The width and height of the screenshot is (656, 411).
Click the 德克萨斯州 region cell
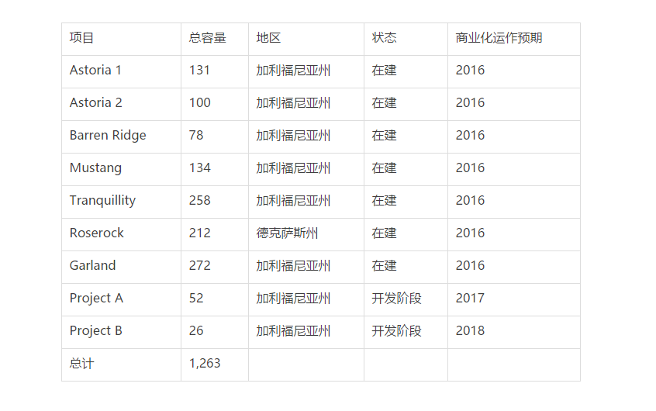point(287,233)
